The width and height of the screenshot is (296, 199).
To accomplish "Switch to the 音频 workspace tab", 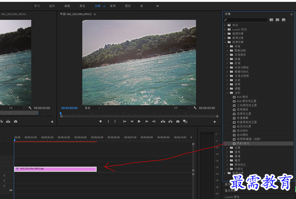I will tap(113, 6).
